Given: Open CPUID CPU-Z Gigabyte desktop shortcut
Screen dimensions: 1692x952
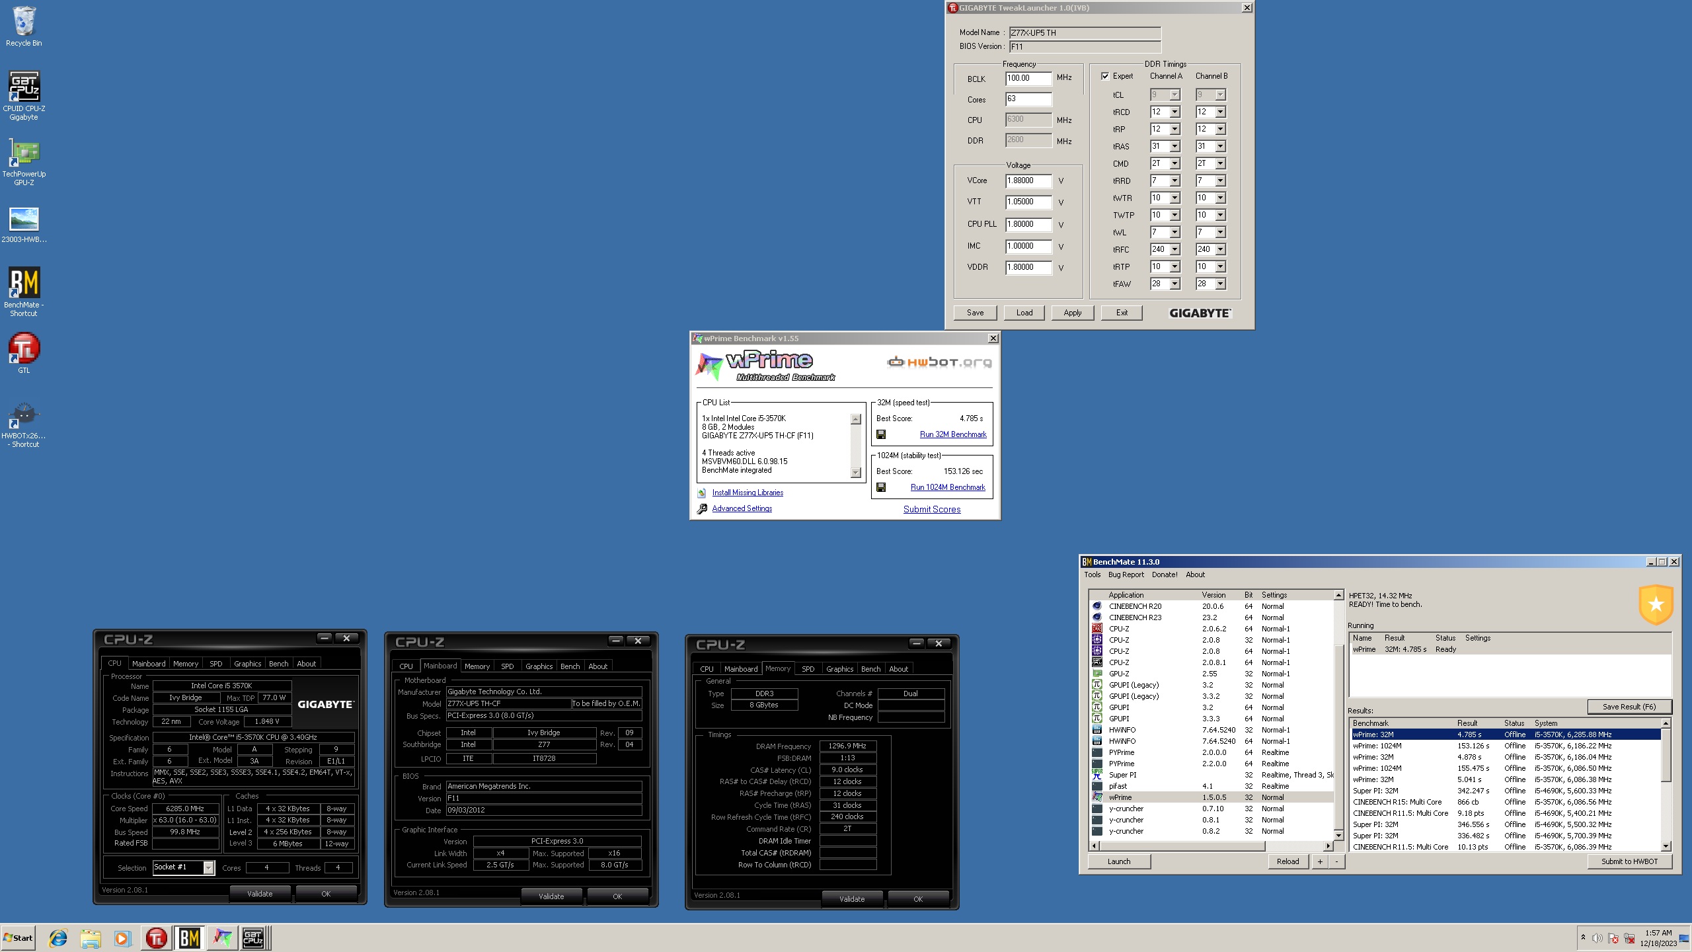Looking at the screenshot, I should (24, 96).
